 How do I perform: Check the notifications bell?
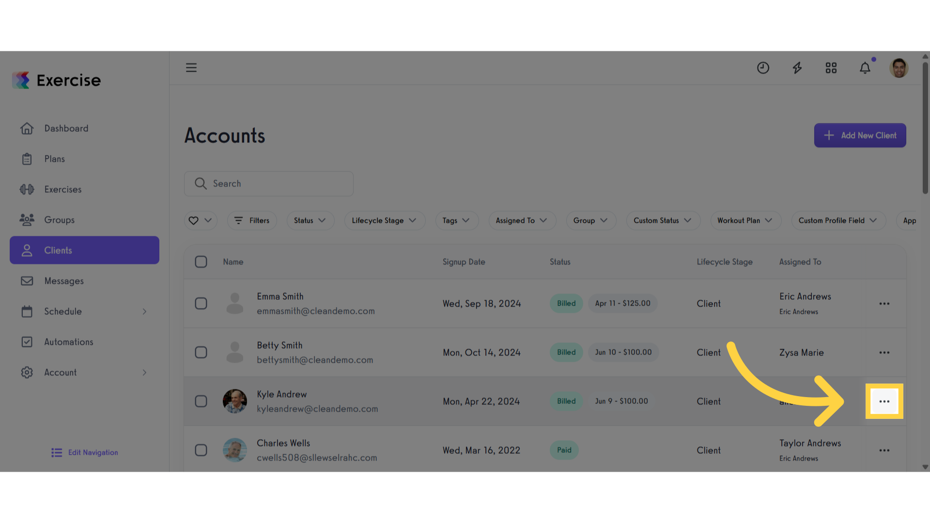(865, 68)
